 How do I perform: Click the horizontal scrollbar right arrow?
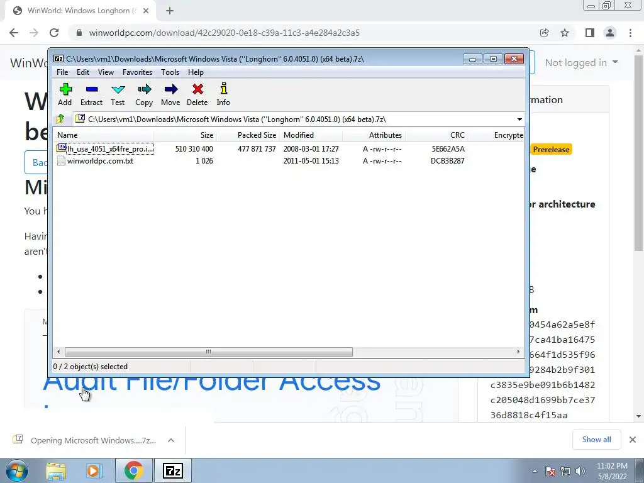(518, 352)
